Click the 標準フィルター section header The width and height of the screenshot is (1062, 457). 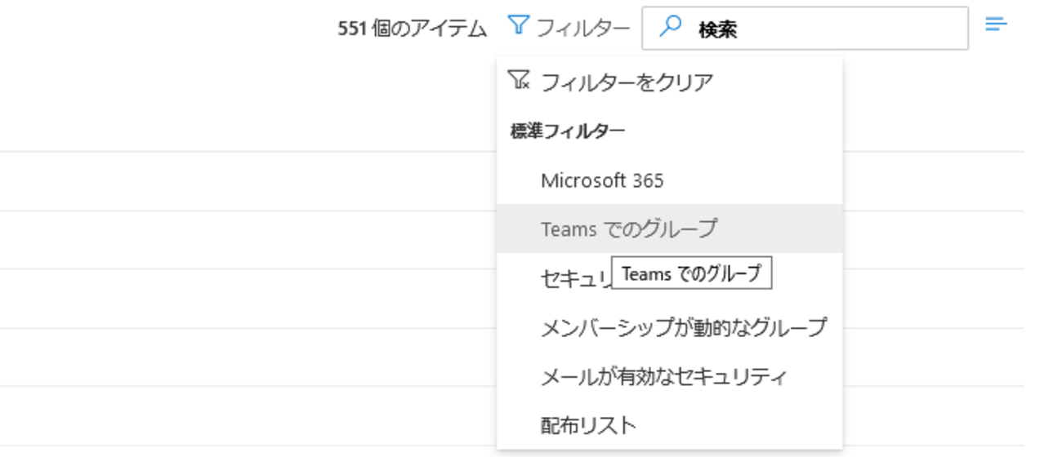click(568, 131)
